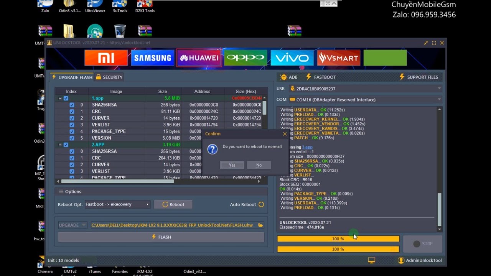The image size is (491, 276).
Task: Open the UltraViewer desktop shortcut
Action: pyautogui.click(x=95, y=6)
